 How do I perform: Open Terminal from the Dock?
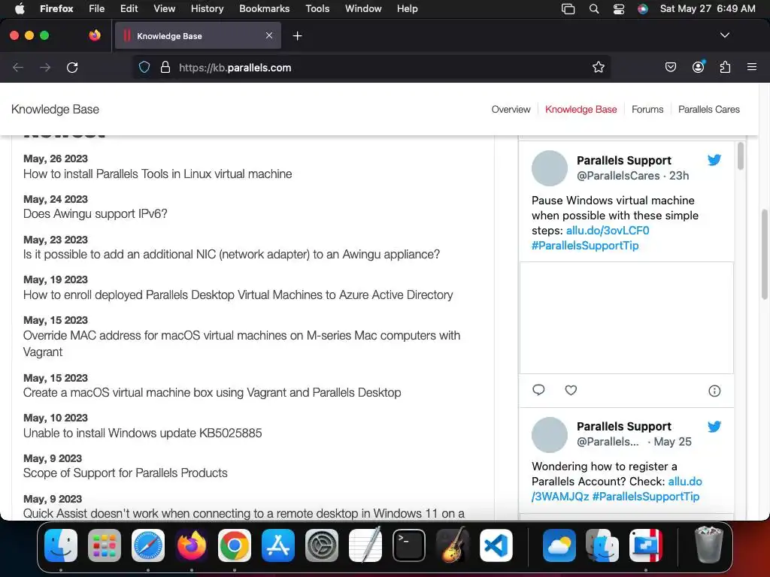[408, 545]
